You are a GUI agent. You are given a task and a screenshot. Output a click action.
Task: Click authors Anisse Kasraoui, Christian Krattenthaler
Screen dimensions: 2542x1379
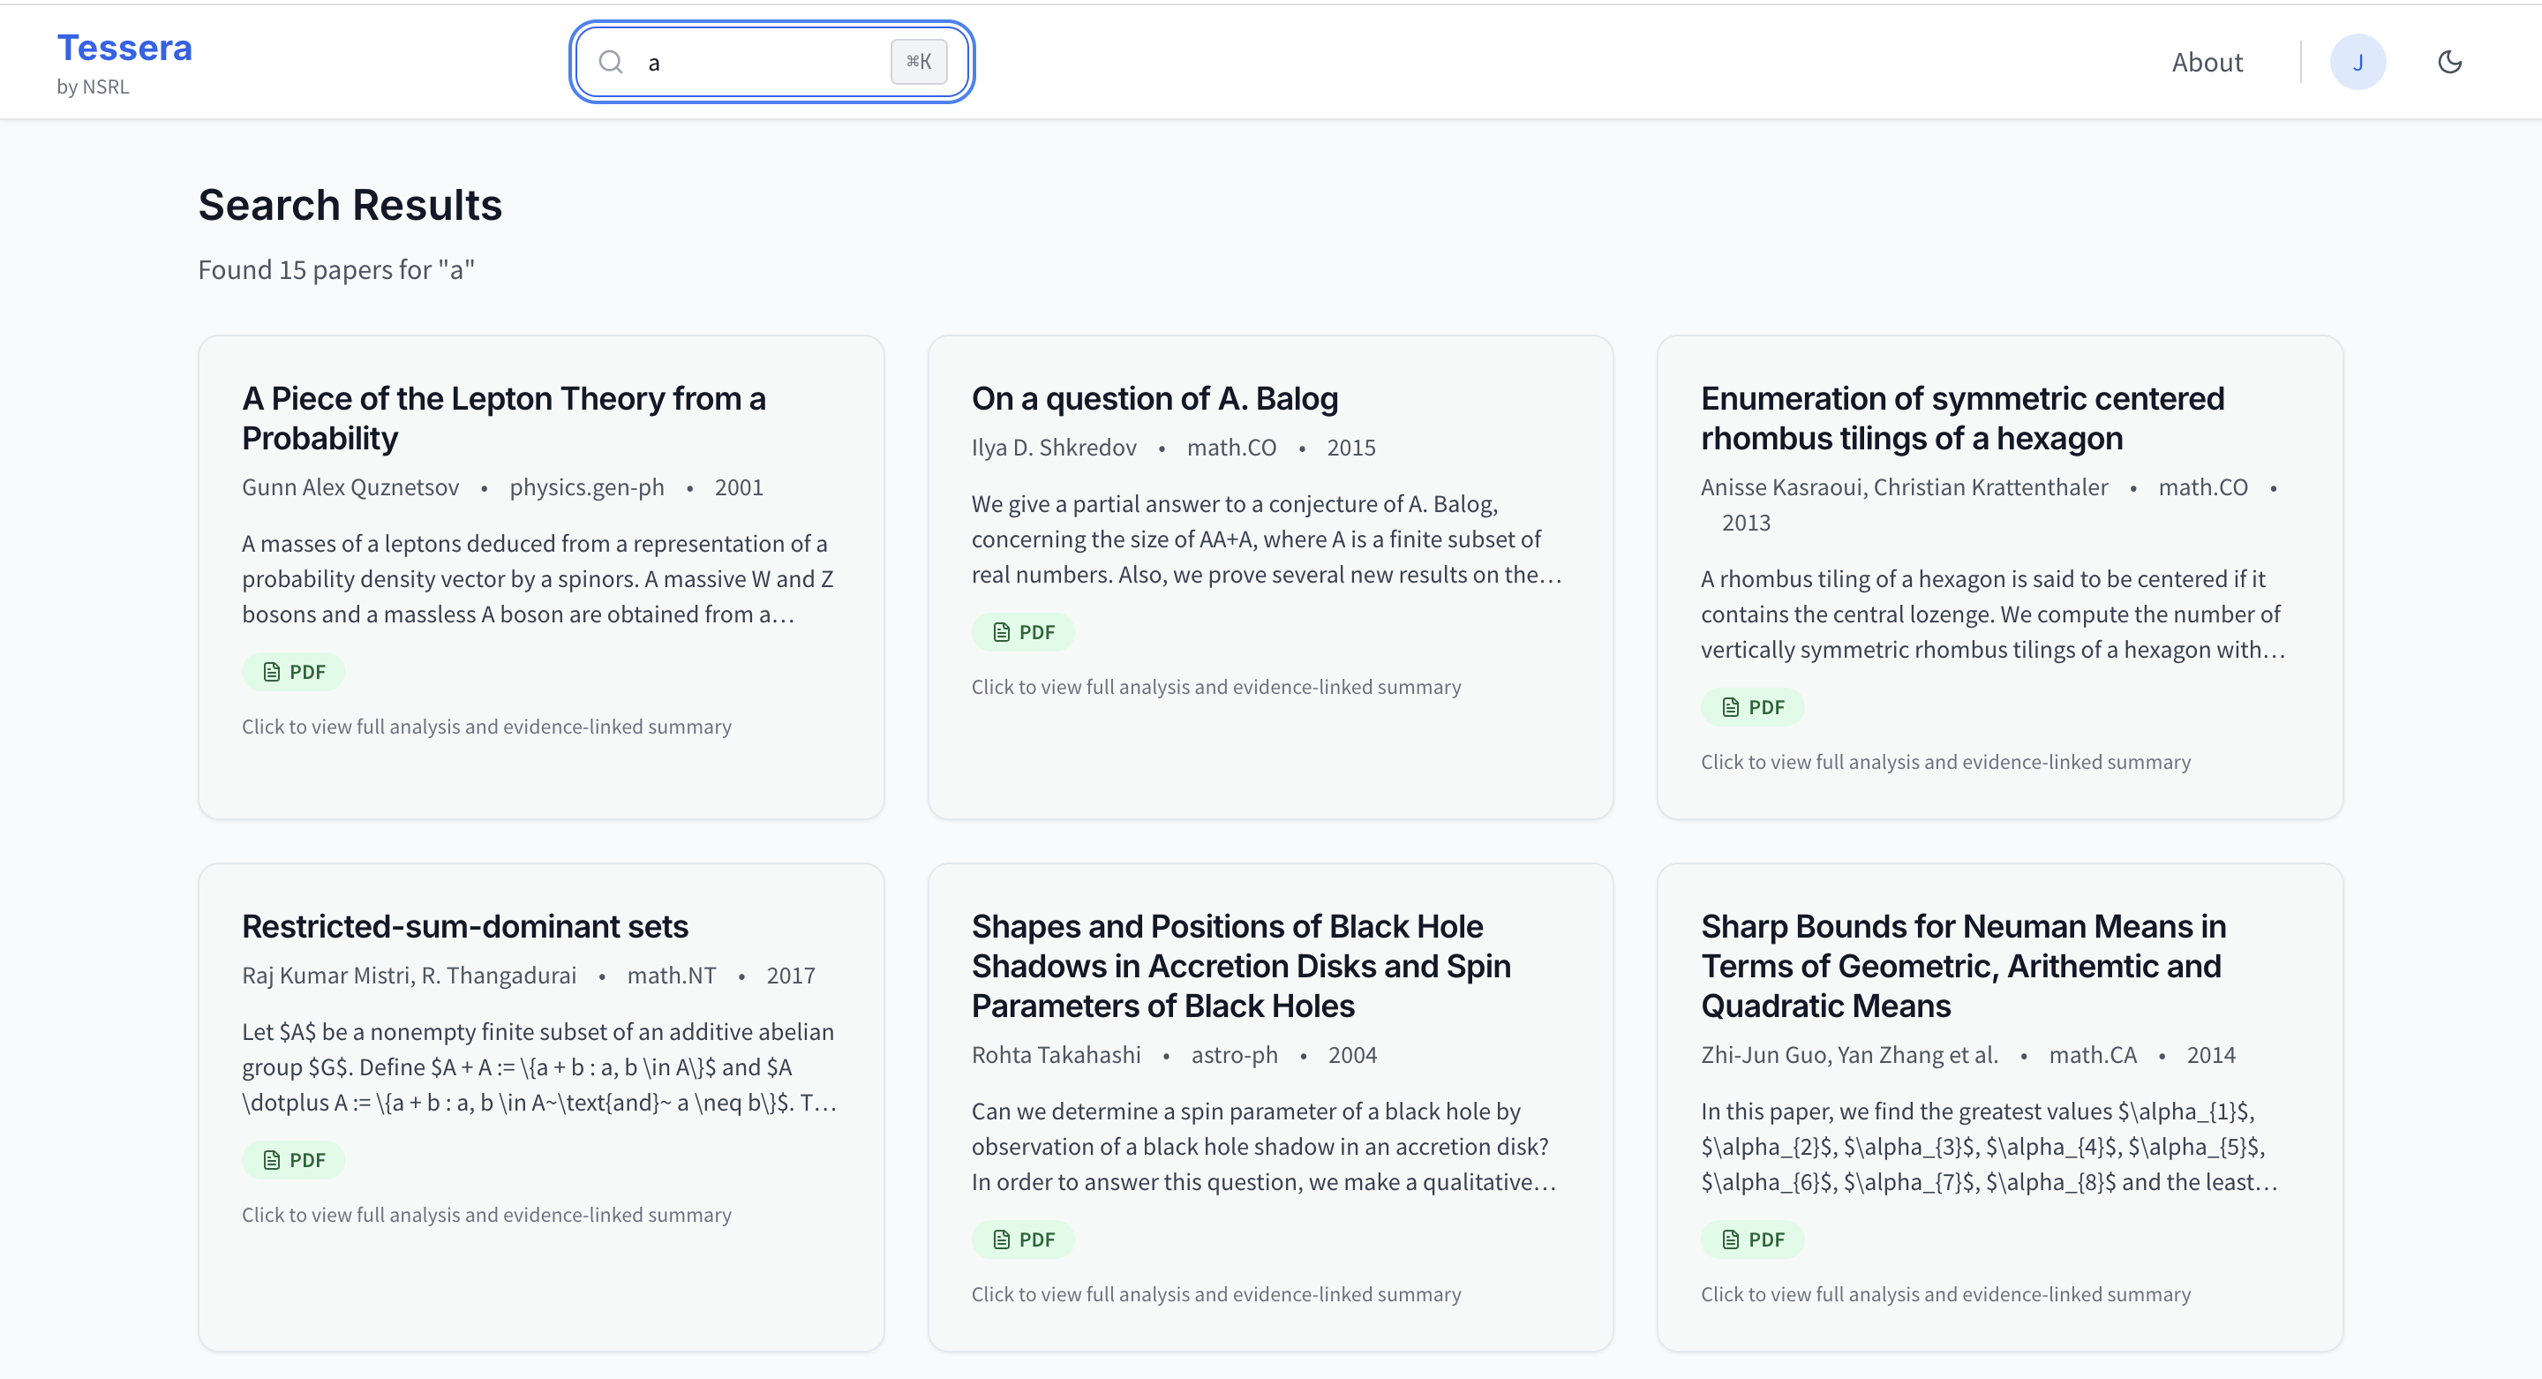click(x=1904, y=487)
